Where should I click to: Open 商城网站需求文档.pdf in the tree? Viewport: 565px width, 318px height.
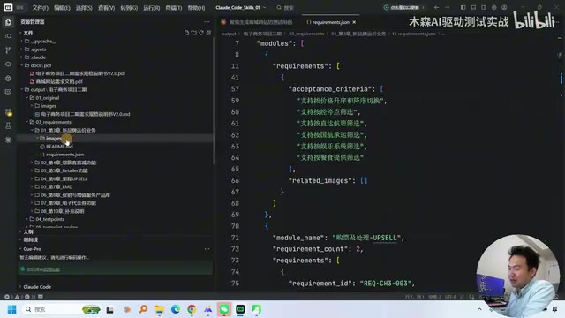coord(59,81)
